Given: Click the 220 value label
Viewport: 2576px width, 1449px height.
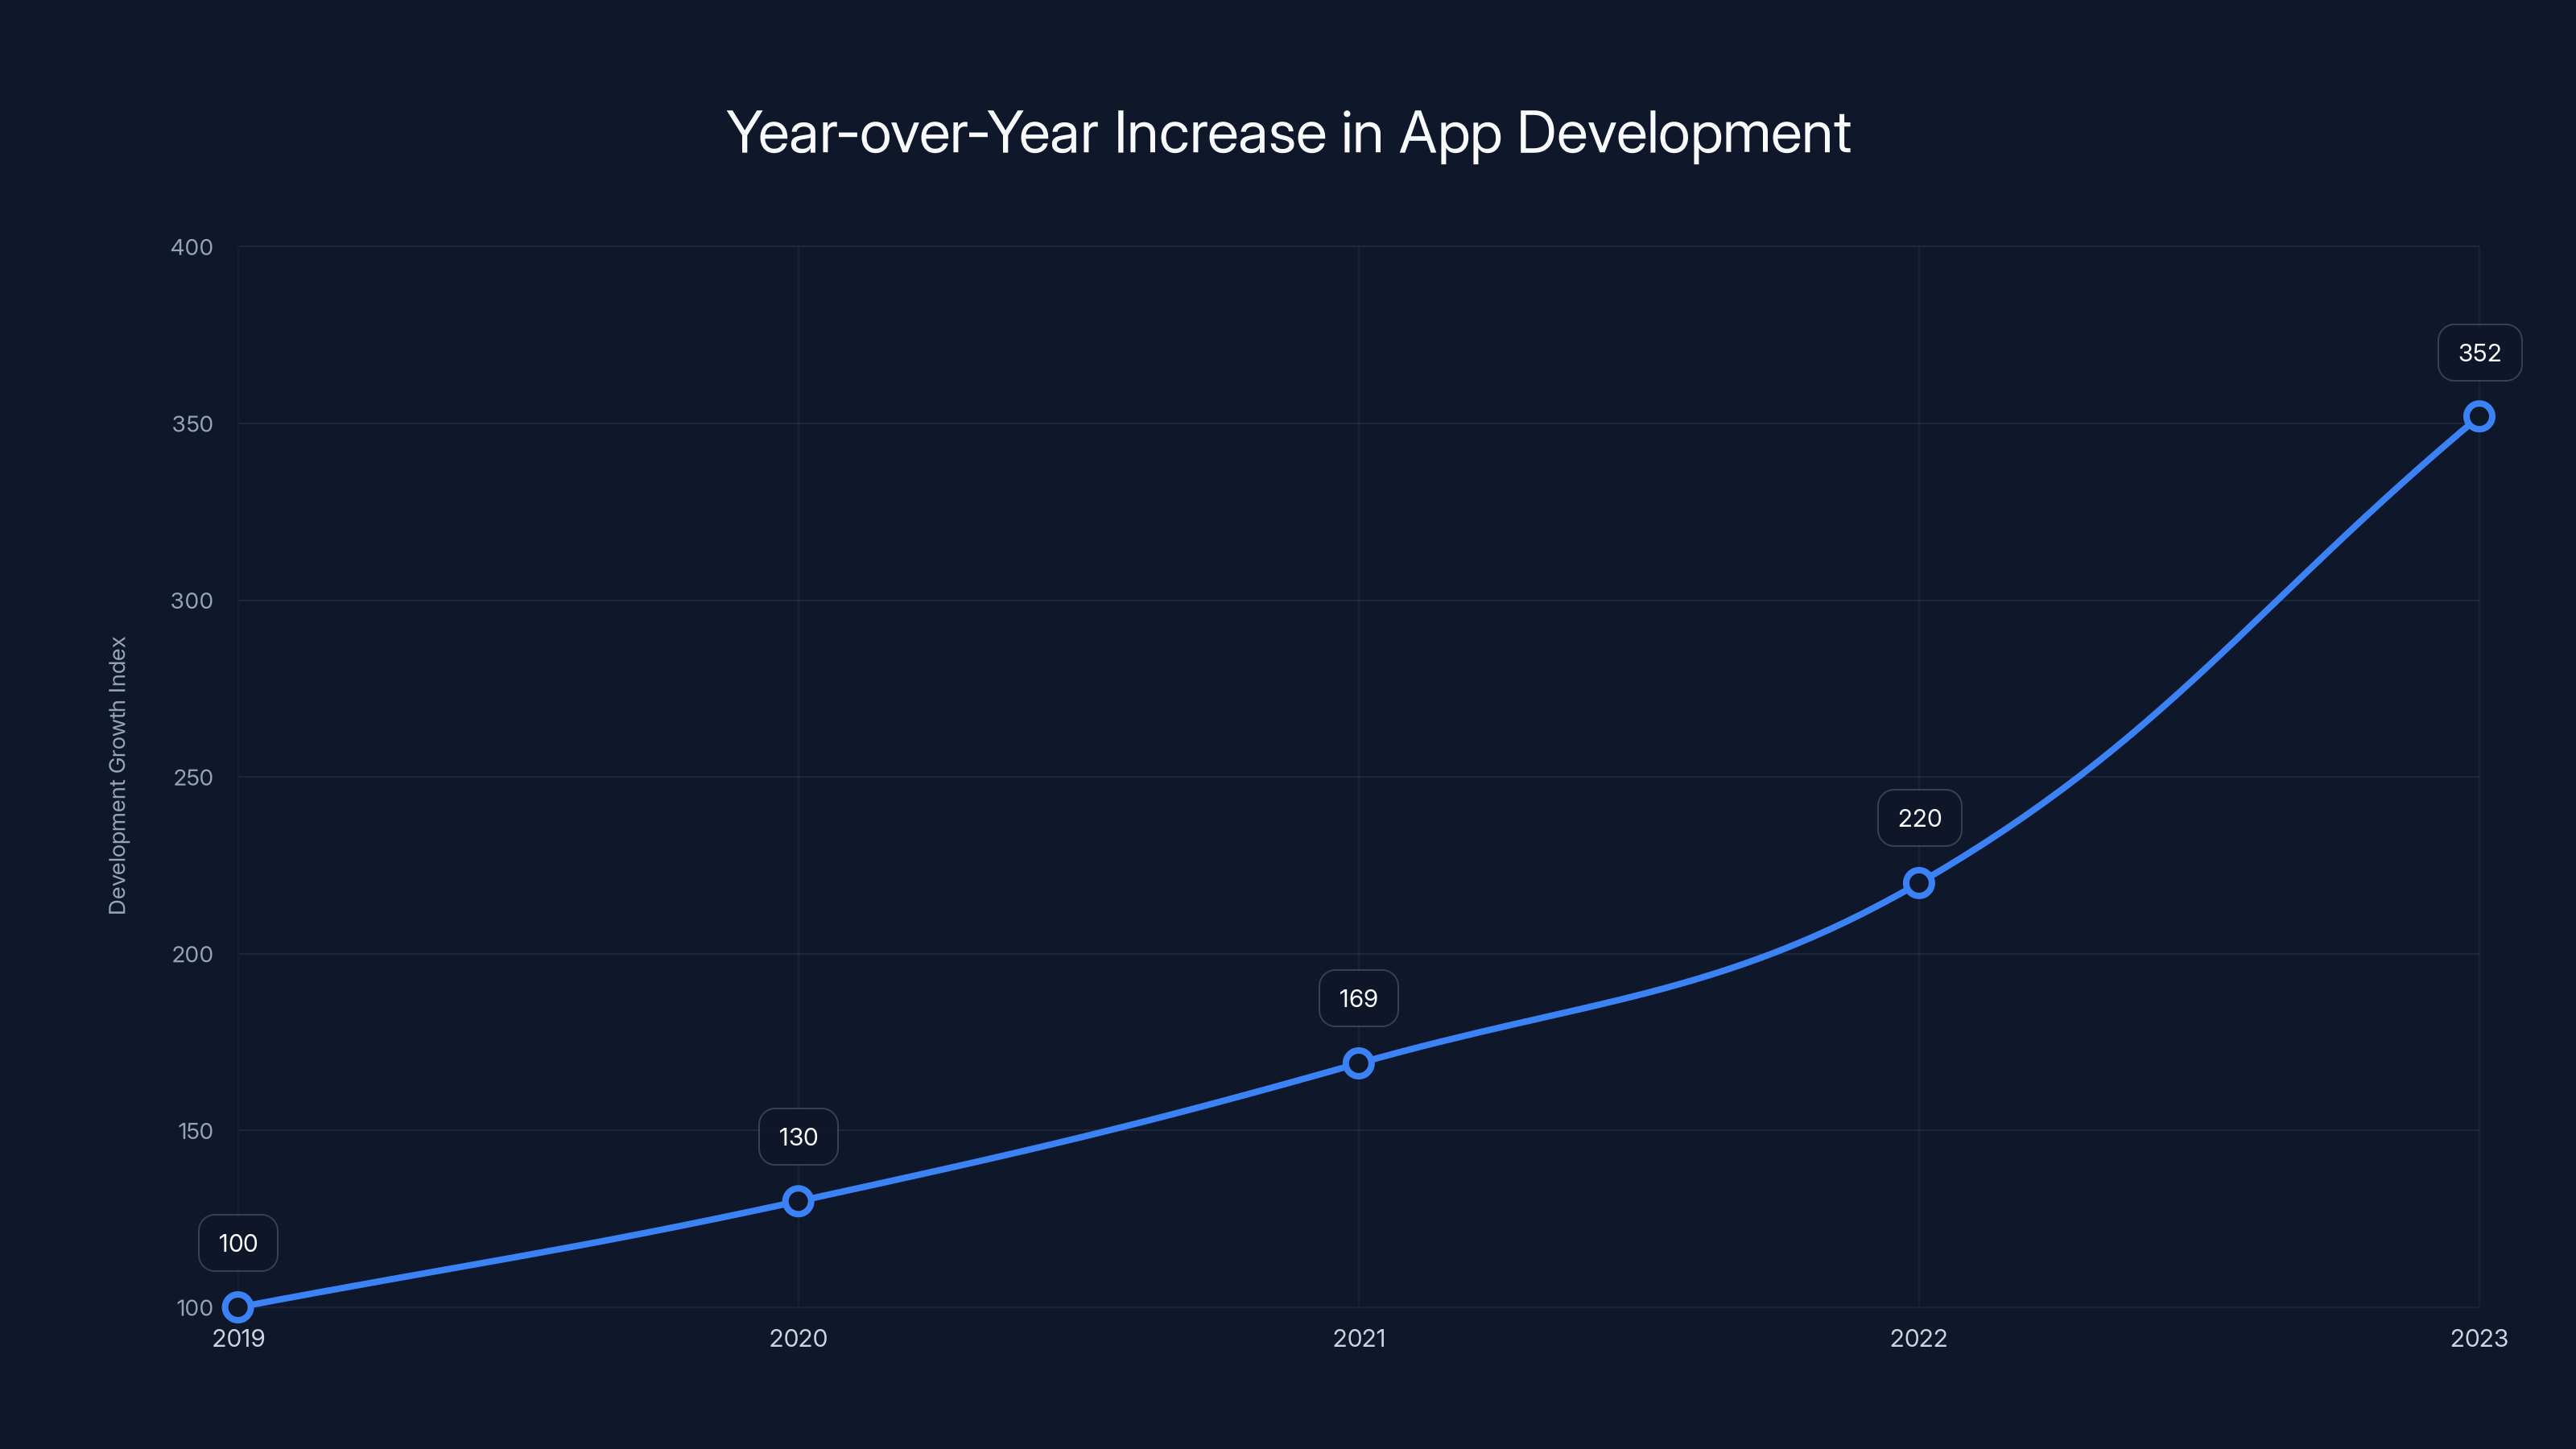Looking at the screenshot, I should click(1918, 817).
